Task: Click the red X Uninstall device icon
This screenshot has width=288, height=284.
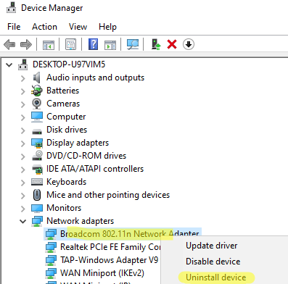Action: (172, 44)
